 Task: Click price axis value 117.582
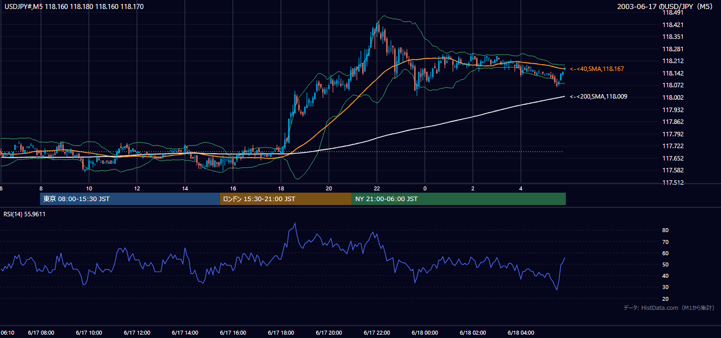[x=673, y=170]
